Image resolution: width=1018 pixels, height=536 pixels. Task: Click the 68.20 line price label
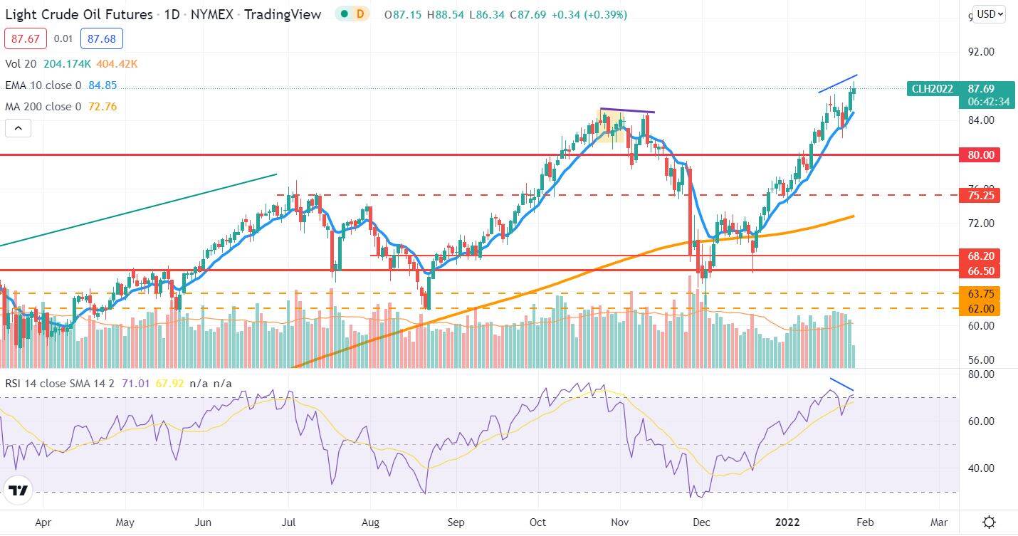[x=980, y=255]
